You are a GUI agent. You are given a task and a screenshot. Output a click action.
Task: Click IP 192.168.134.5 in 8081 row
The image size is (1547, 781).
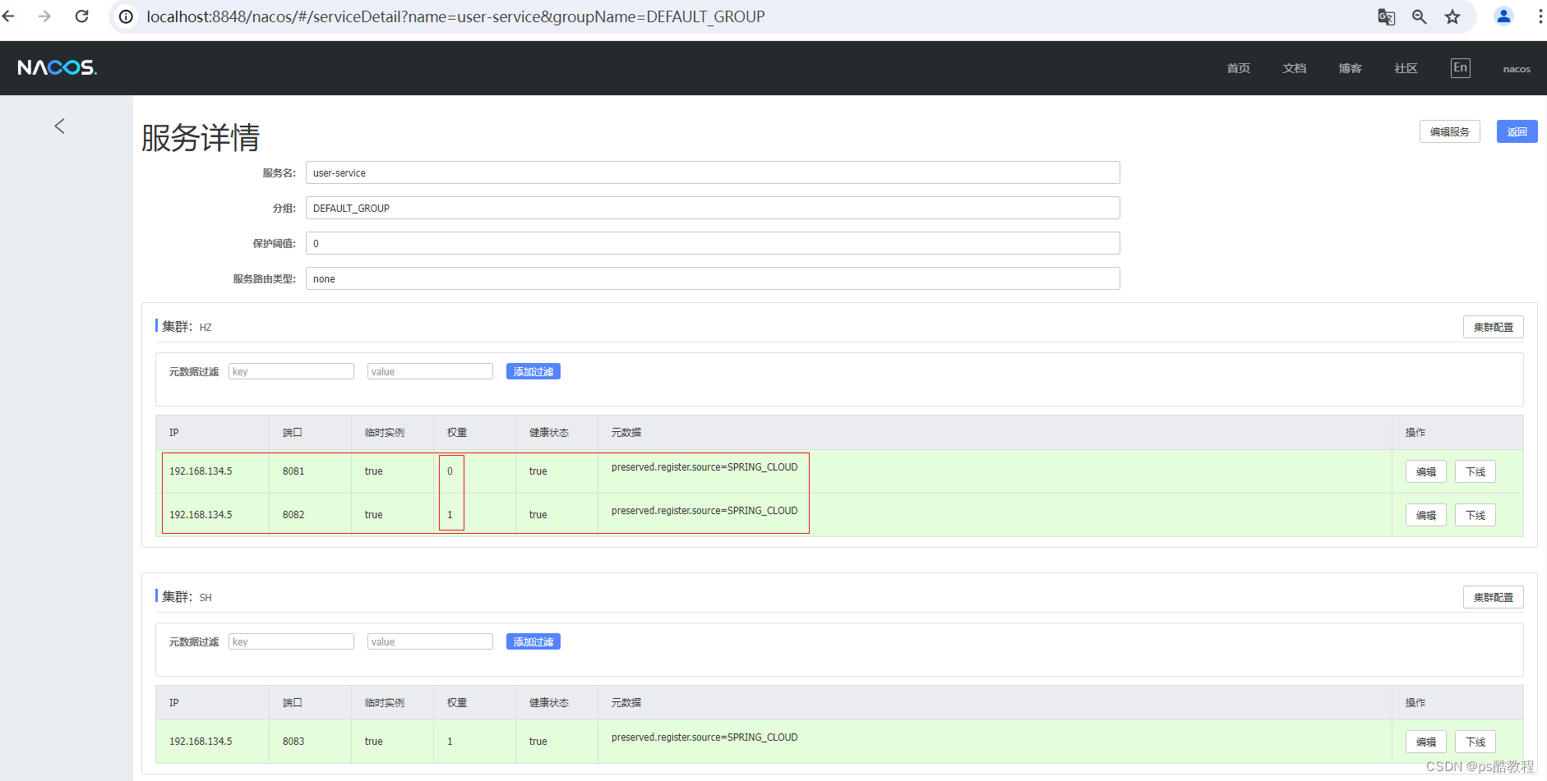tap(201, 471)
